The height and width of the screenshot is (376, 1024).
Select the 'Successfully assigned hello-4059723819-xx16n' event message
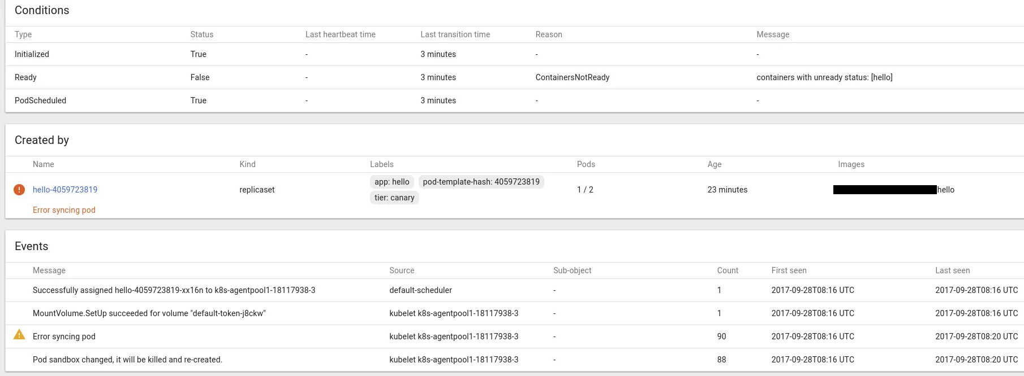tap(174, 290)
